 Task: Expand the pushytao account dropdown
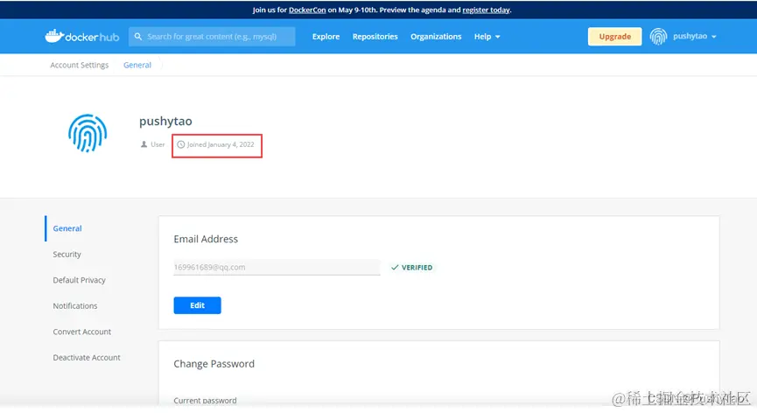click(x=694, y=36)
